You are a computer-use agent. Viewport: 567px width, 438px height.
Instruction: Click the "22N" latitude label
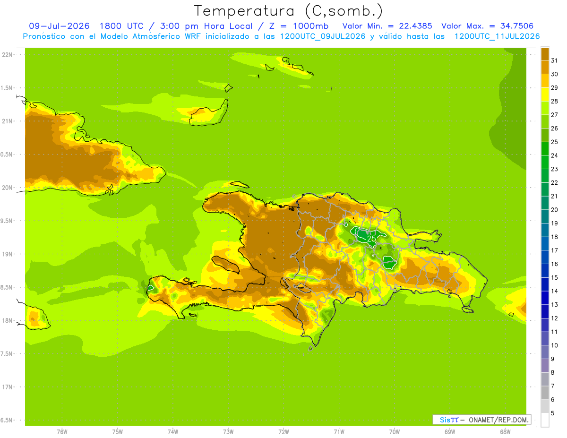(7, 55)
